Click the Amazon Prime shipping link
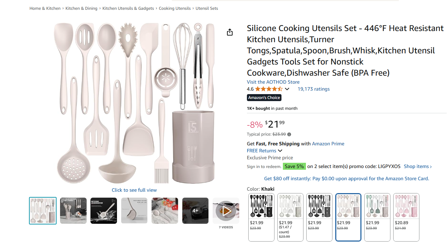This screenshot has height=244, width=447. coord(328,144)
